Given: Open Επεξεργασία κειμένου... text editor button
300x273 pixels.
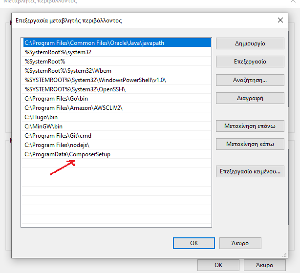Looking at the screenshot, I should click(x=250, y=171).
